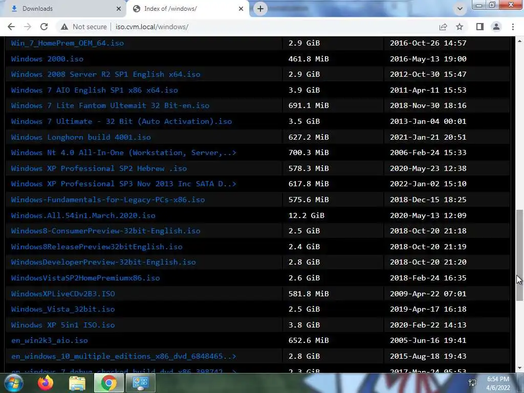Open en_win2k3_aio.iso link
This screenshot has width=524, height=393.
pos(50,340)
